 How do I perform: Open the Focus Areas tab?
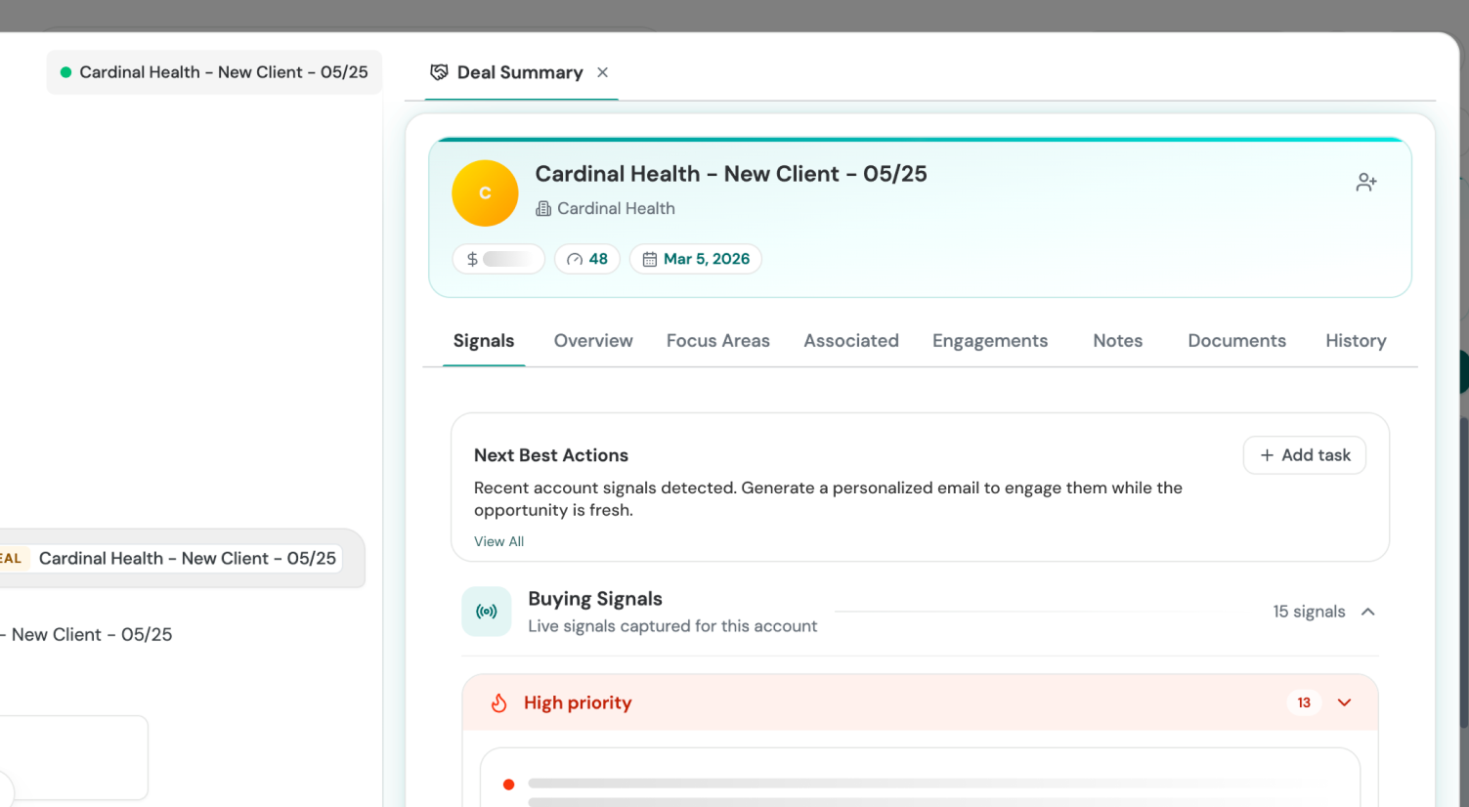click(718, 341)
